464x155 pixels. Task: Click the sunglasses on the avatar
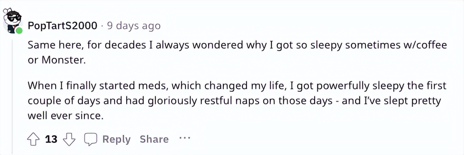pyautogui.click(x=12, y=18)
